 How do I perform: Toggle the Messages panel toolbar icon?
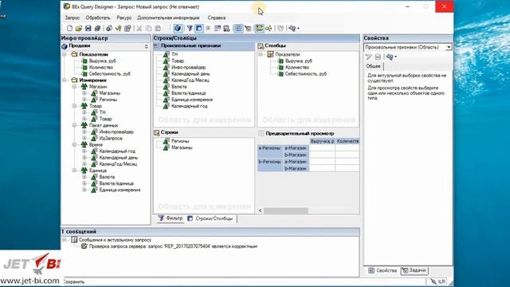pyautogui.click(x=259, y=29)
